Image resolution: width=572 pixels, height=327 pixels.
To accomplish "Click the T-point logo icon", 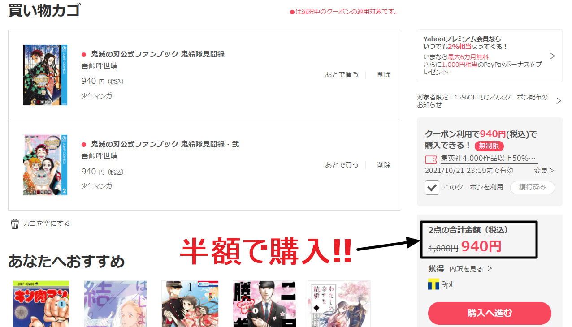I will tap(433, 284).
